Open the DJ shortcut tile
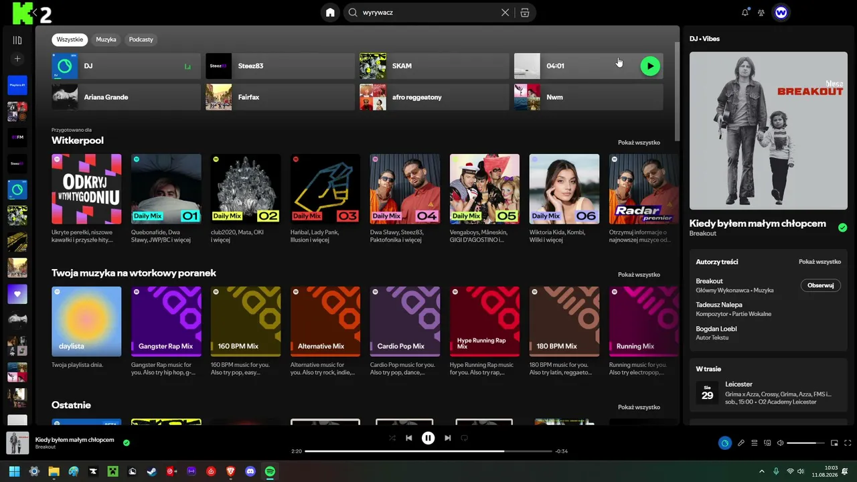The width and height of the screenshot is (857, 482). tap(126, 66)
